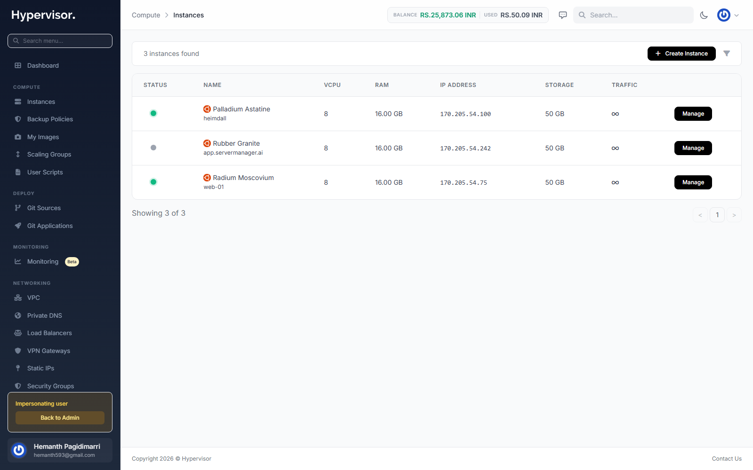Click the User Scripts file icon
753x470 pixels.
point(18,172)
